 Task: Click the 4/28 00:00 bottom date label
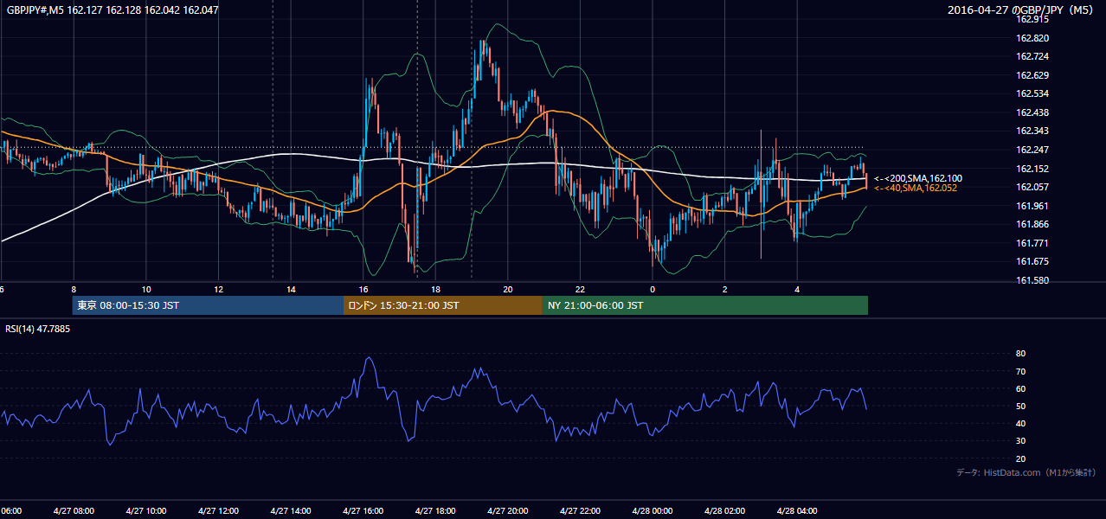tap(653, 511)
